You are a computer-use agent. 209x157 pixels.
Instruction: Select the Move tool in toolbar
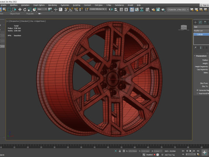20,10
